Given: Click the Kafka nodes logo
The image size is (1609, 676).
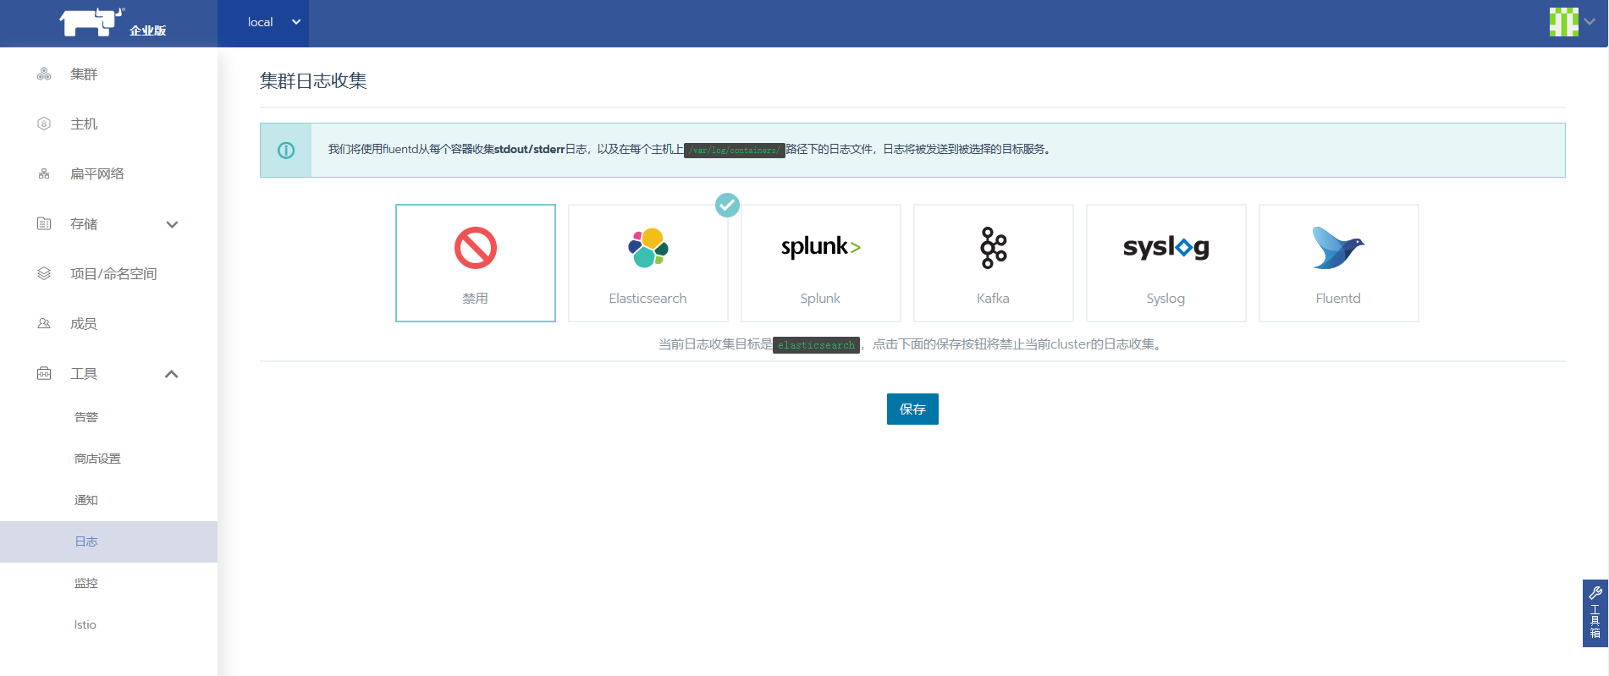Looking at the screenshot, I should (x=994, y=248).
